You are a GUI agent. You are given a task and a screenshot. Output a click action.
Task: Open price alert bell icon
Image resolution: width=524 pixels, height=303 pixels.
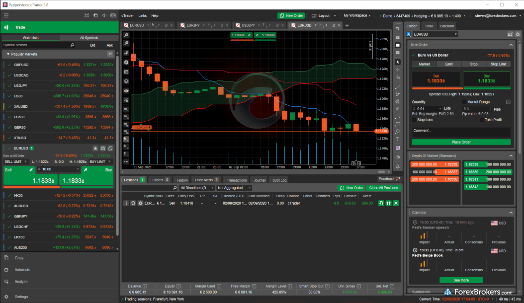point(398,166)
